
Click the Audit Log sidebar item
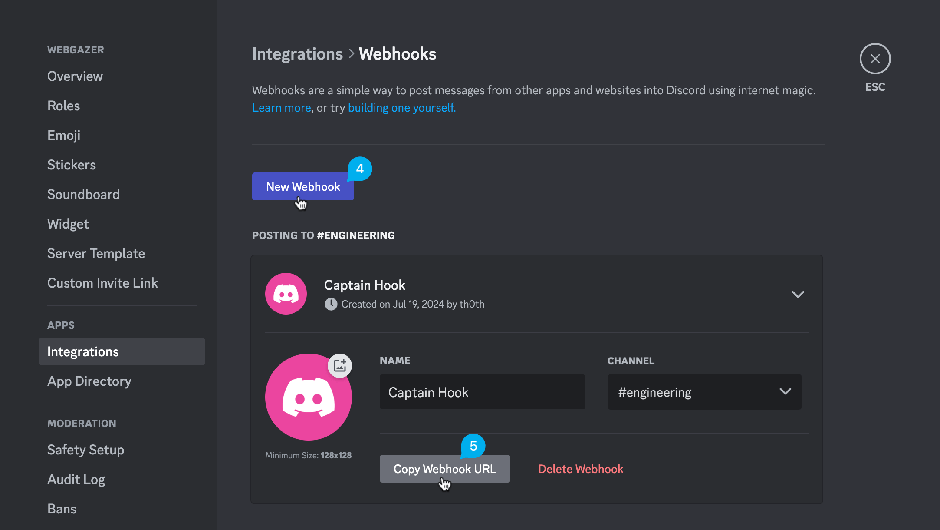click(x=76, y=480)
